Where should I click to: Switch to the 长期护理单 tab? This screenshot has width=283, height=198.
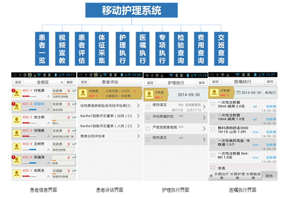click(x=238, y=176)
